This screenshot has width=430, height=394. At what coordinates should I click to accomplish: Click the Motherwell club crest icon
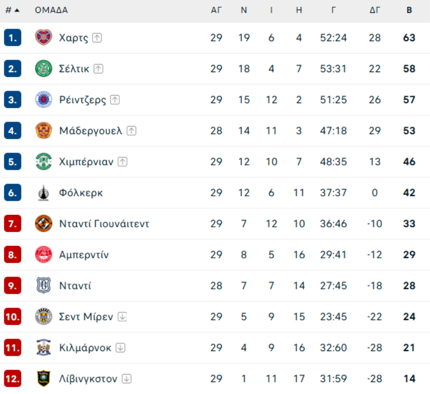pos(43,130)
